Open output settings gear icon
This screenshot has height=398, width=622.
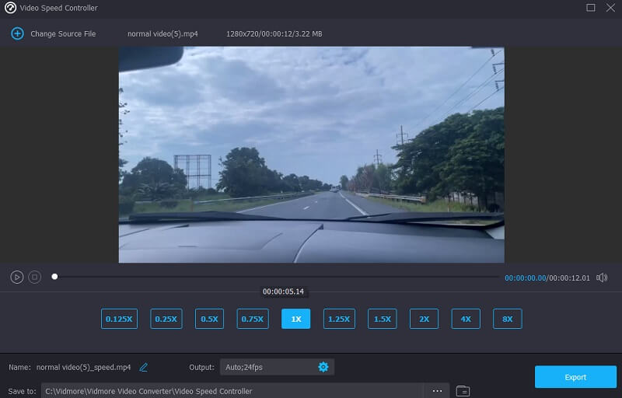323,367
